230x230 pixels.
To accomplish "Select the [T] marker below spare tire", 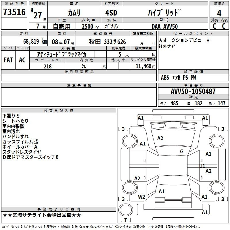I will click(125, 220).
